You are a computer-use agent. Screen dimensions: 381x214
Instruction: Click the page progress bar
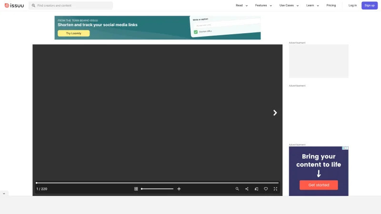coord(158,183)
